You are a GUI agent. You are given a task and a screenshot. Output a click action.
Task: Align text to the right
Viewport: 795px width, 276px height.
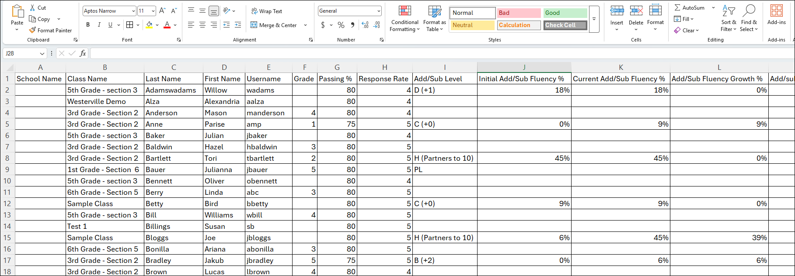coord(214,25)
